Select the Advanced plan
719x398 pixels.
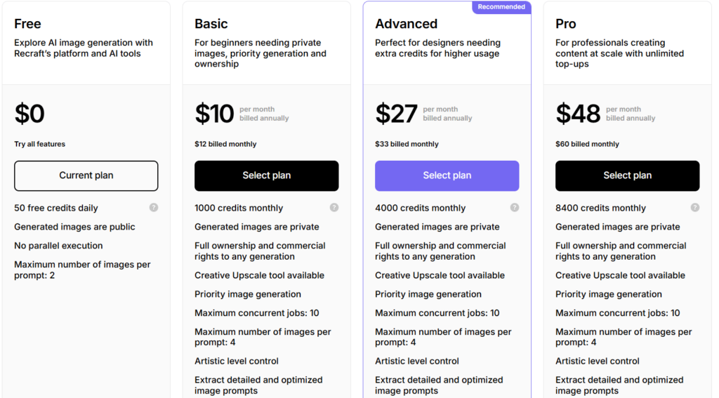(x=447, y=175)
